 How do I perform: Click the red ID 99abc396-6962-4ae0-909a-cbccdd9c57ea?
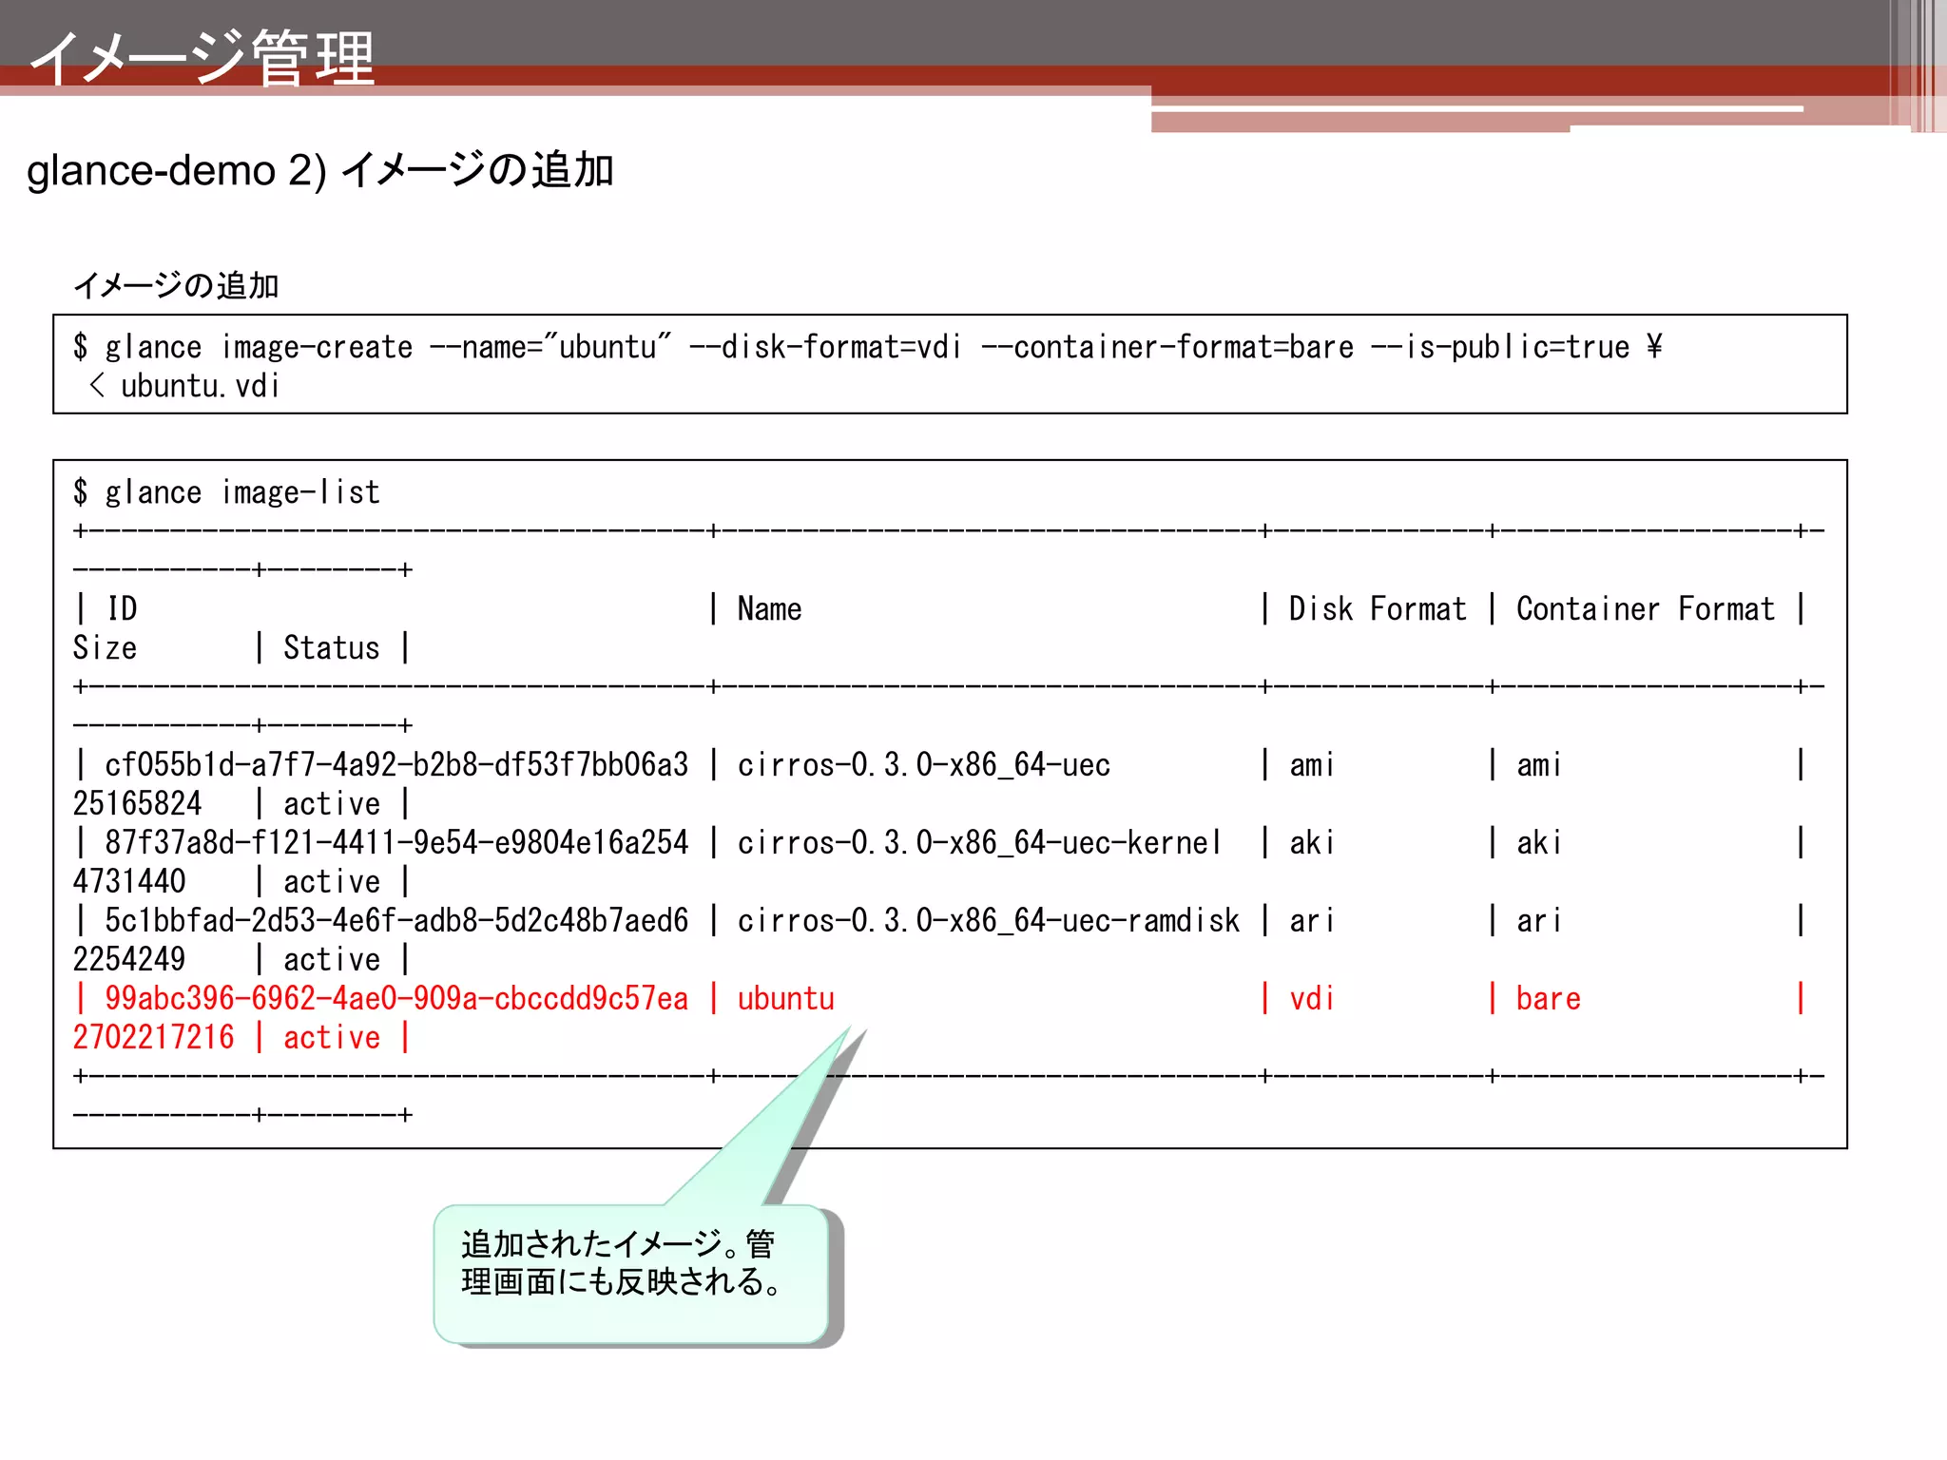[x=396, y=998]
